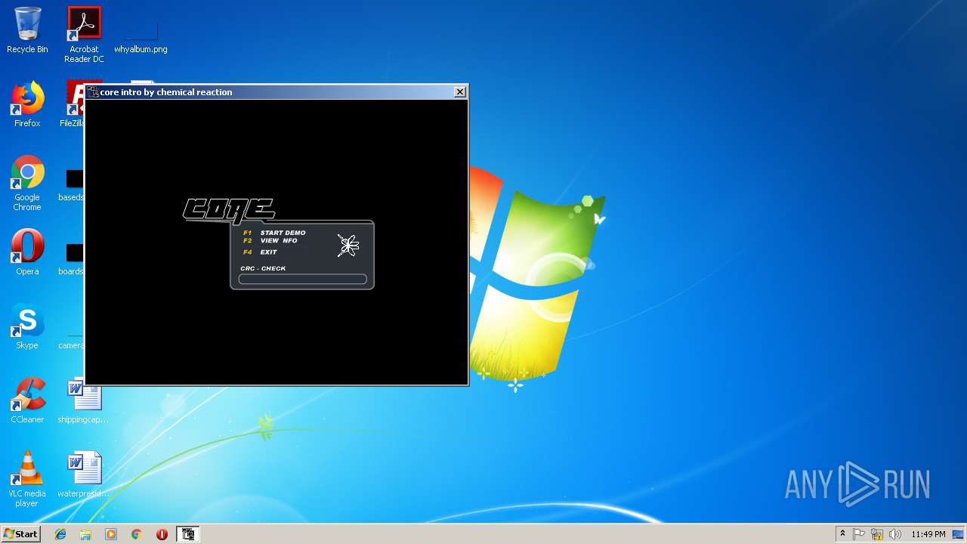The width and height of the screenshot is (967, 544).
Task: Launch Skype from the desktop
Action: 27,326
